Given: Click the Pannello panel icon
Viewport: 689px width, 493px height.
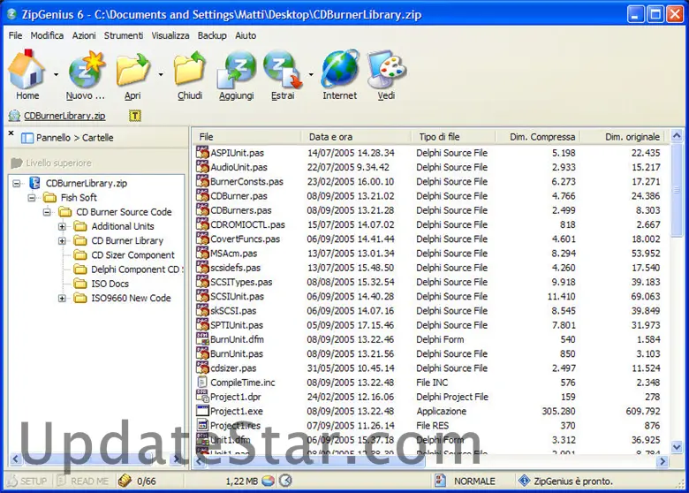Looking at the screenshot, I should coord(27,138).
